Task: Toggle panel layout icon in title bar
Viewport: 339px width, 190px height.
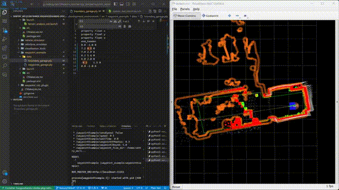Action: click(x=122, y=4)
